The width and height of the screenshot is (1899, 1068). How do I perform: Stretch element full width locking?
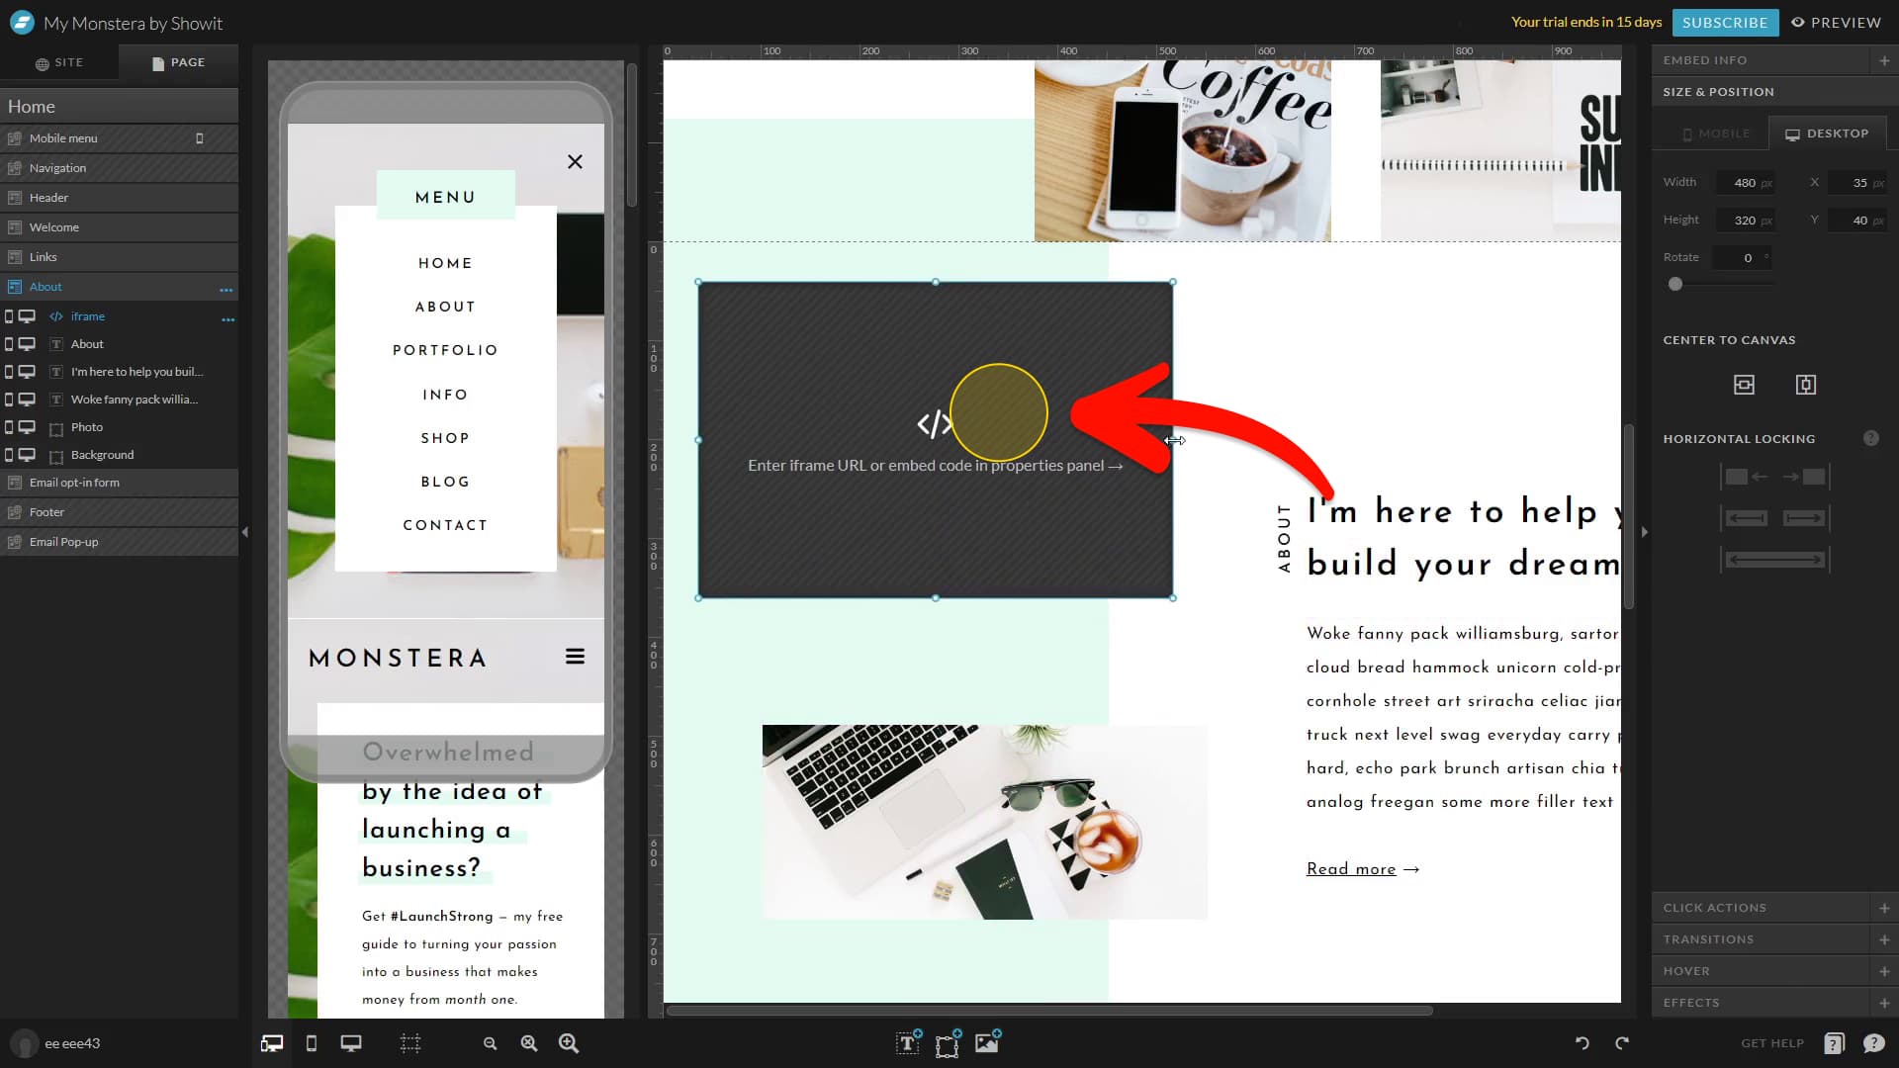click(x=1775, y=560)
